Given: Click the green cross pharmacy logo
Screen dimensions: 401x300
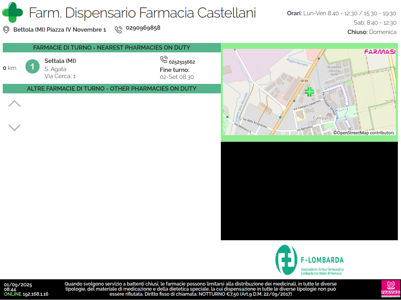Looking at the screenshot, I should pos(13,12).
